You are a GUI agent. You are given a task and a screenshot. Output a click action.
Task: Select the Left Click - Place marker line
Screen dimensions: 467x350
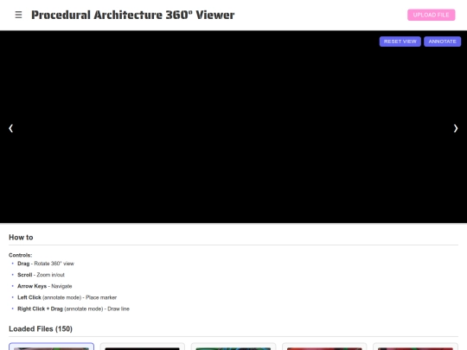click(x=67, y=297)
